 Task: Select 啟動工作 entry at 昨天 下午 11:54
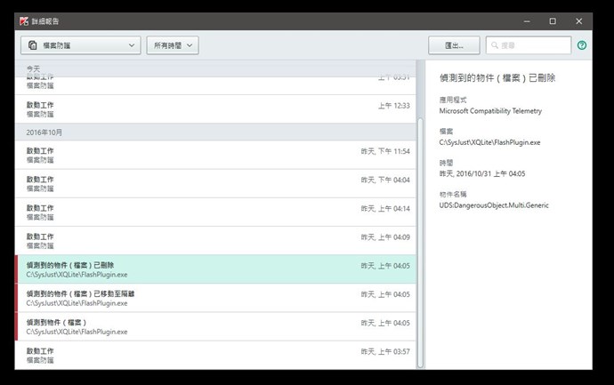pyautogui.click(x=214, y=156)
